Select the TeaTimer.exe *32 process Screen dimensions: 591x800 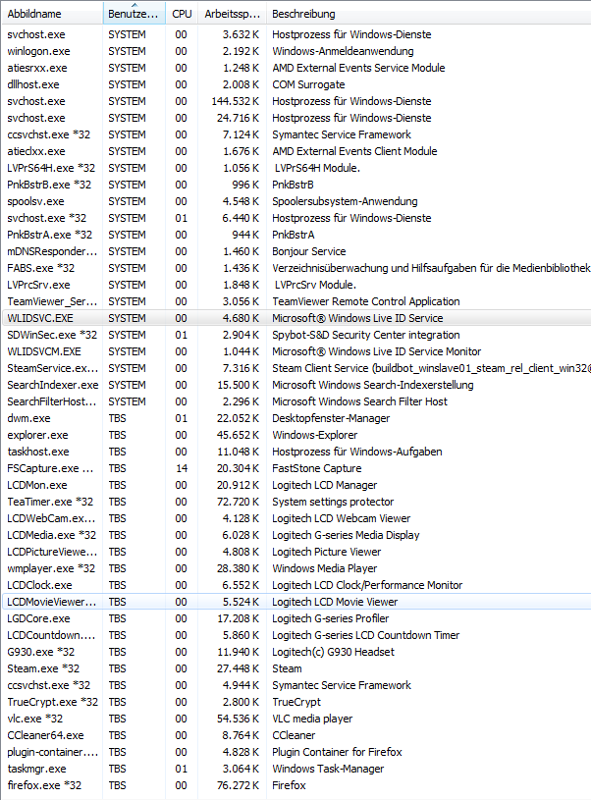[296, 502]
